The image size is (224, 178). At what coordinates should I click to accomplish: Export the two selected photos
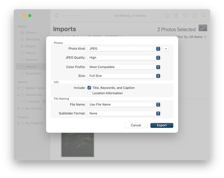(162, 125)
